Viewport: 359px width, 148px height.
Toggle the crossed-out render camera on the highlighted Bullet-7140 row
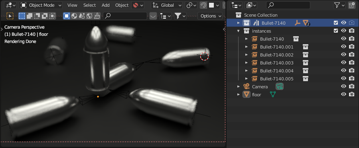click(351, 23)
